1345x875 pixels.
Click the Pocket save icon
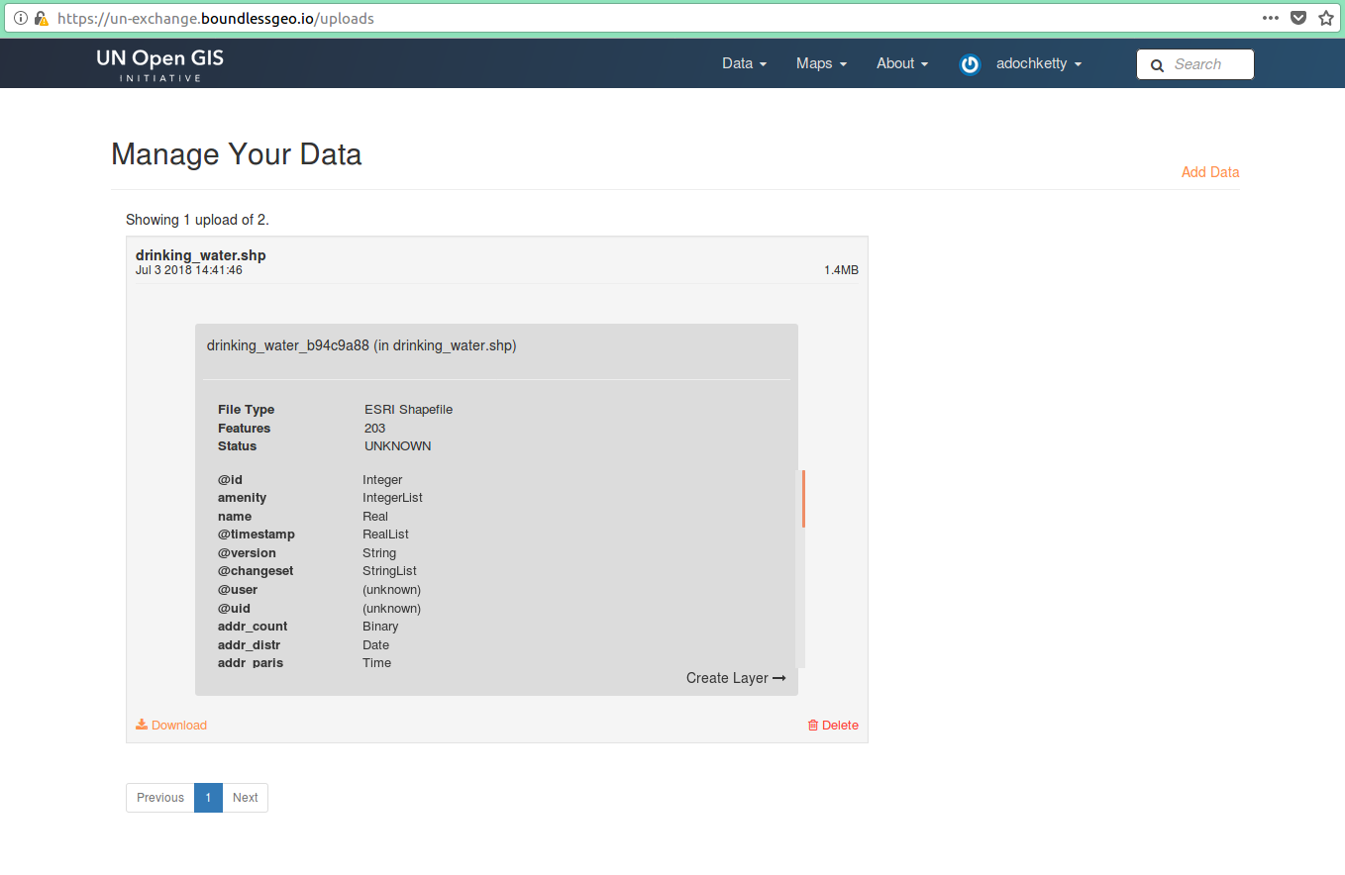pos(1298,18)
